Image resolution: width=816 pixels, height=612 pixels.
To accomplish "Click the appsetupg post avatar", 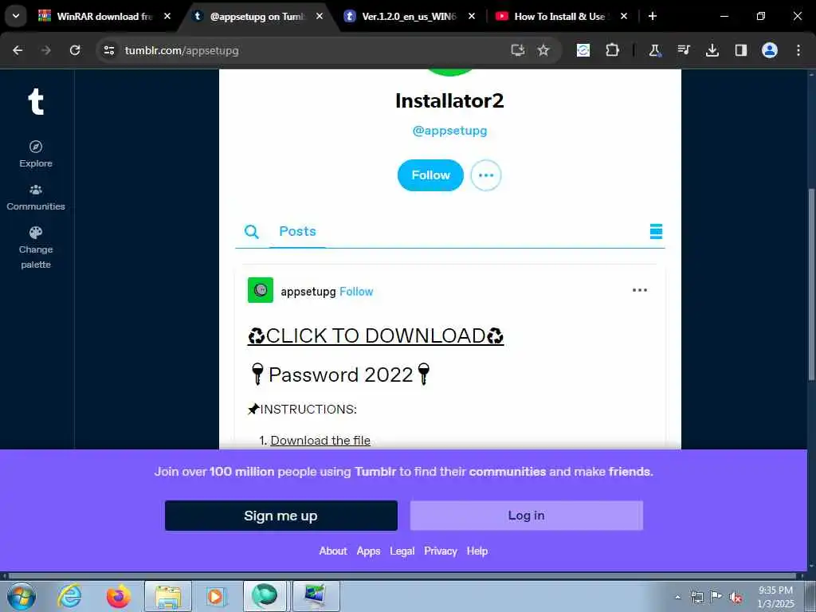I will click(261, 290).
